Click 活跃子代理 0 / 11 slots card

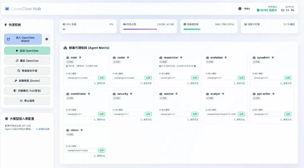[269, 26]
